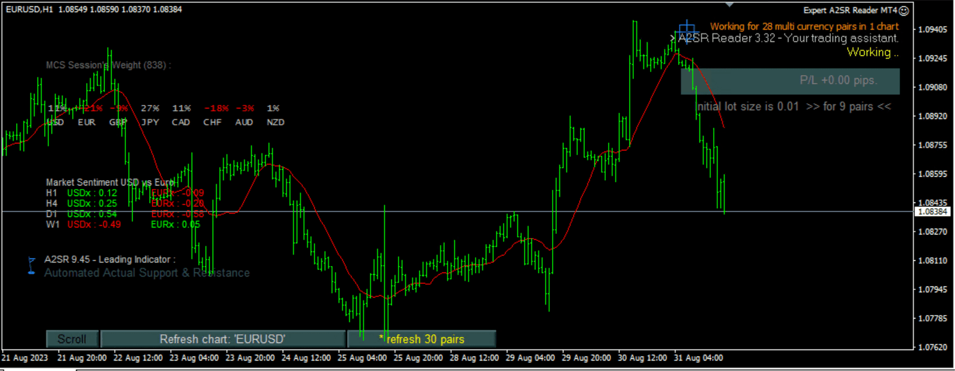Image resolution: width=955 pixels, height=371 pixels.
Task: Click the H1 USDx sentiment value
Action: pyautogui.click(x=92, y=193)
